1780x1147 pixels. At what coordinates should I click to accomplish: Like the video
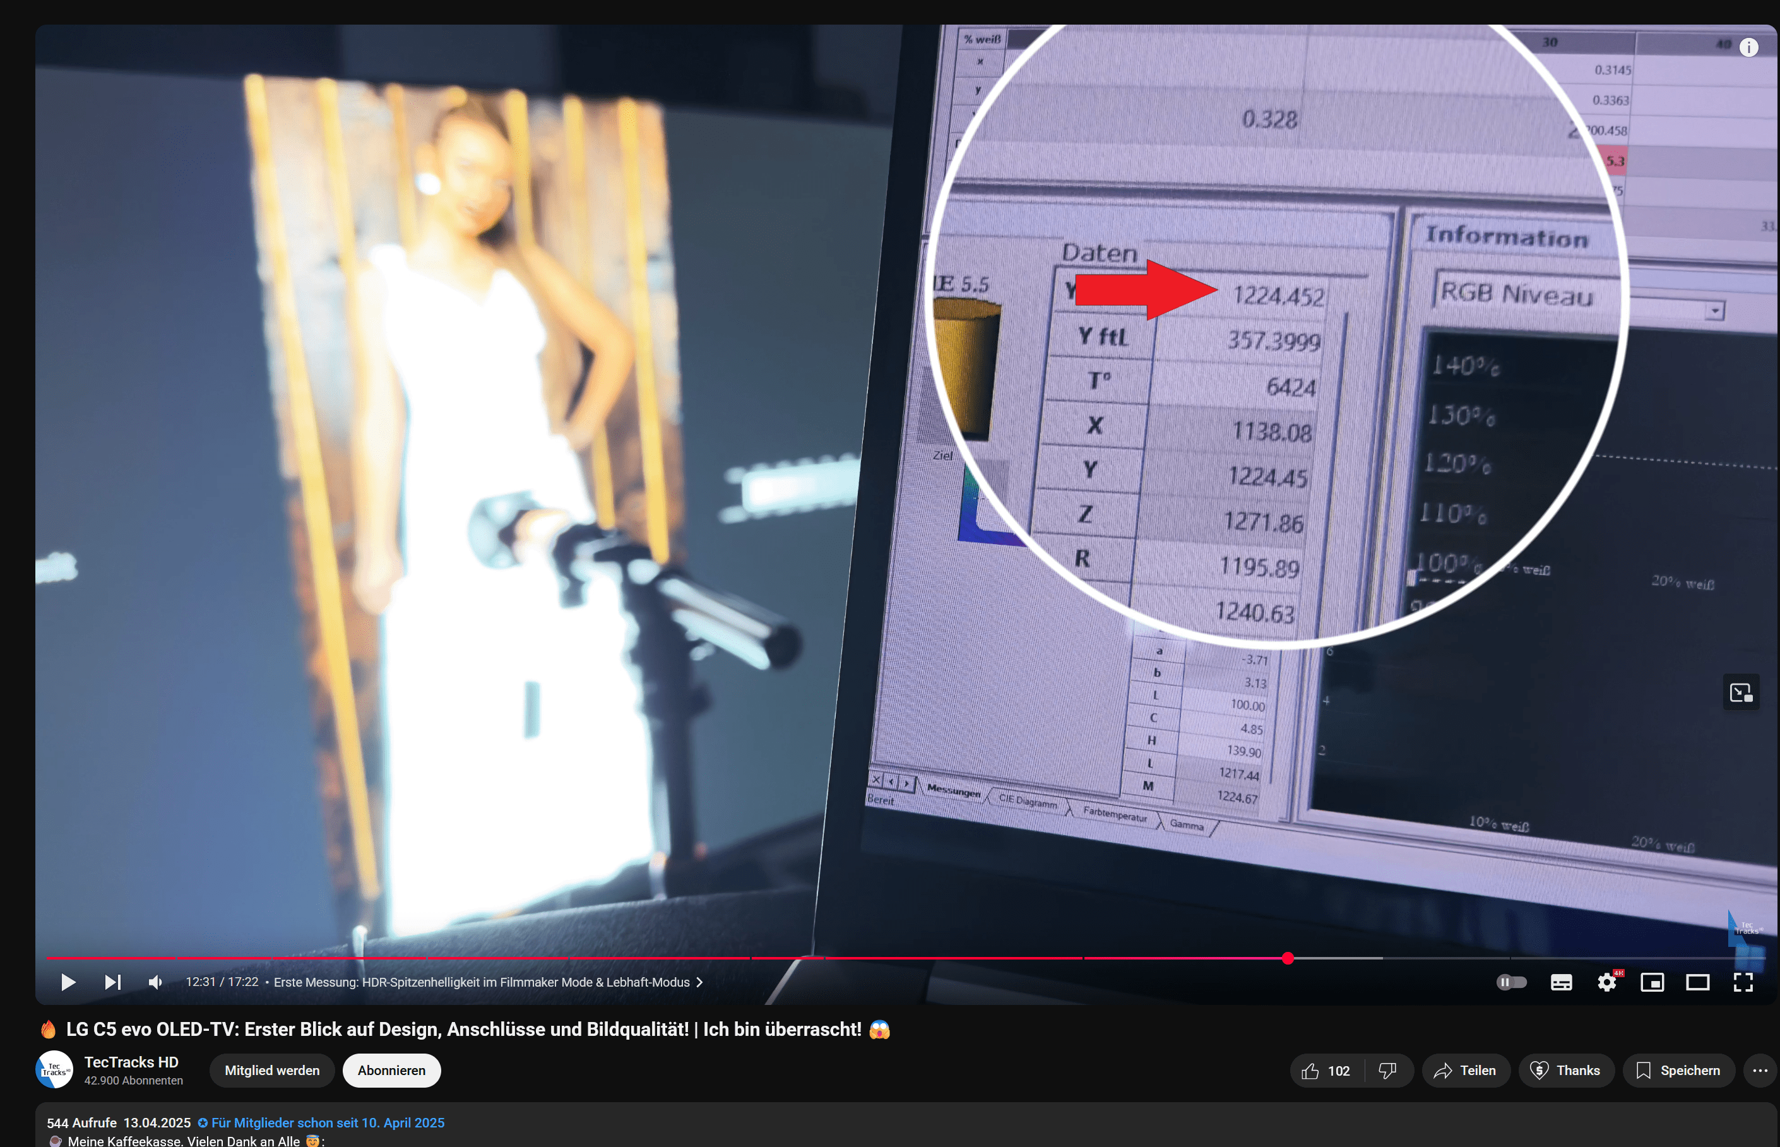pyautogui.click(x=1327, y=1070)
